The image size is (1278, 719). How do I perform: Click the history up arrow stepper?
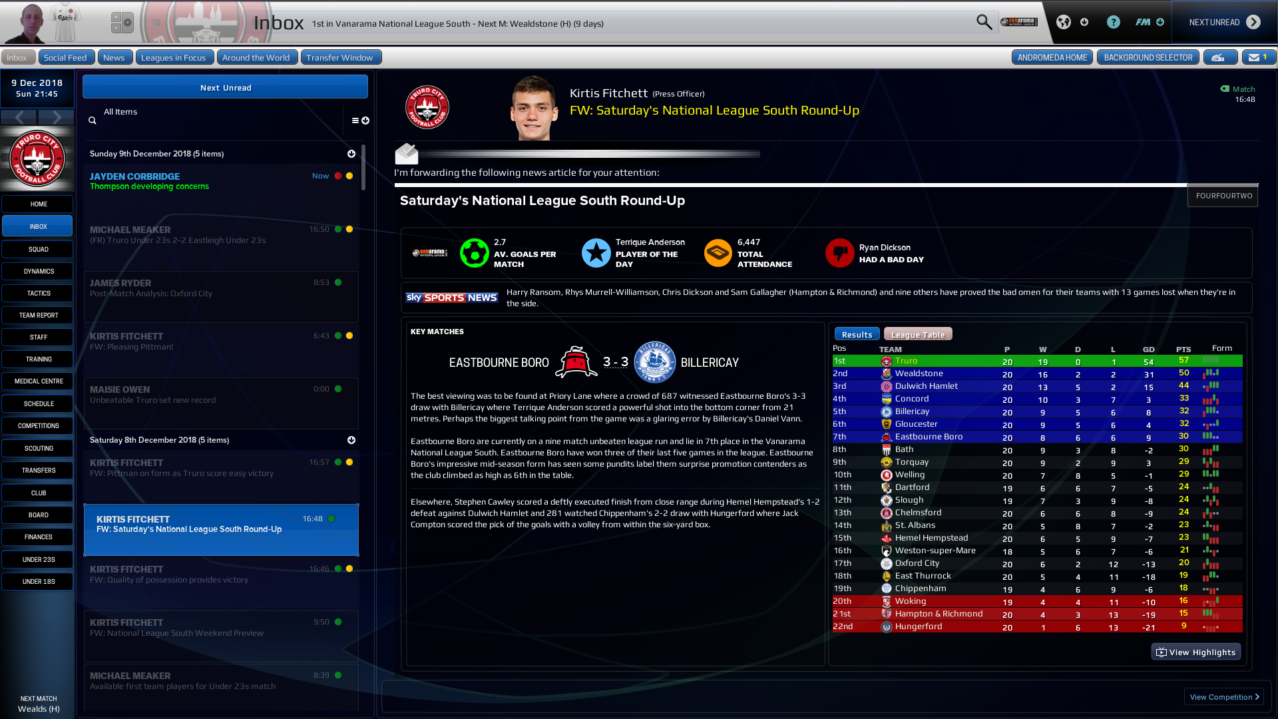click(116, 17)
